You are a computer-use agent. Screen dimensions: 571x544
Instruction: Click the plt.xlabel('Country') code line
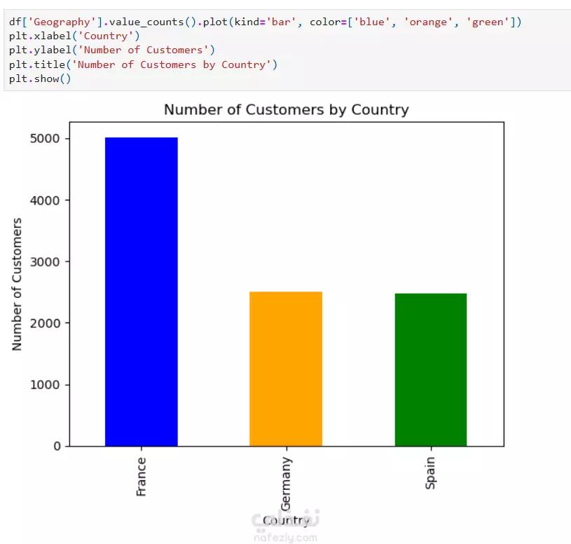(x=74, y=36)
